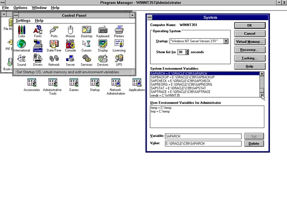Adjust the Show list seconds spinner
287x215 pixels.
[x=187, y=52]
